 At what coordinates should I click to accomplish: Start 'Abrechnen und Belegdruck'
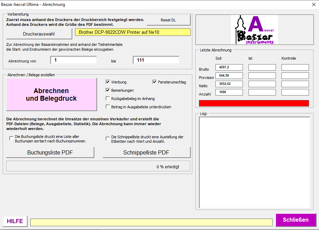pyautogui.click(x=52, y=94)
